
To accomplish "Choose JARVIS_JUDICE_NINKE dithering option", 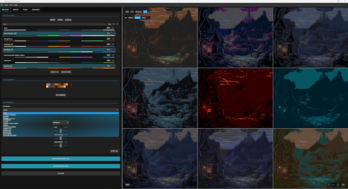I will pyautogui.click(x=60, y=123).
